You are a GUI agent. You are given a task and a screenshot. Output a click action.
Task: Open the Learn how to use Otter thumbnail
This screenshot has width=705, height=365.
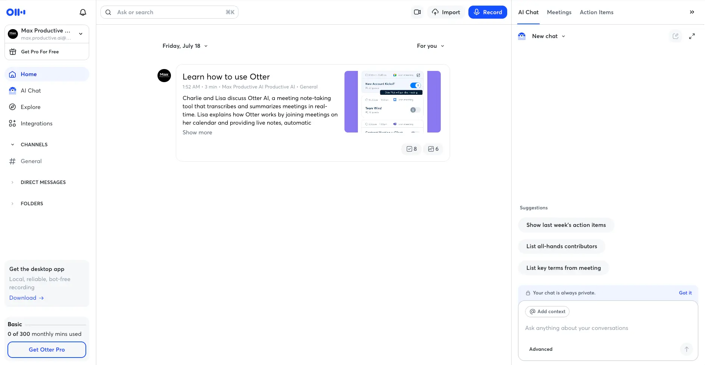tap(393, 102)
